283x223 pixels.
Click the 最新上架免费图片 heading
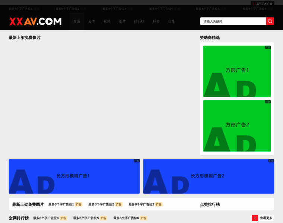click(x=28, y=204)
